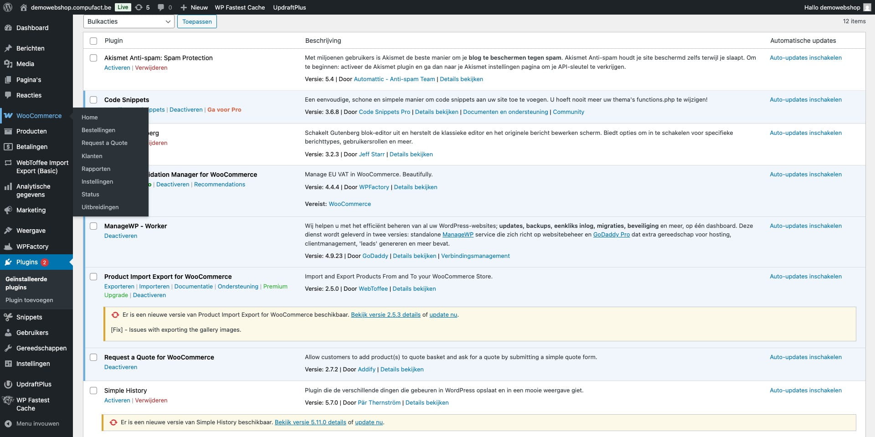The height and width of the screenshot is (437, 875).
Task: Click the Gereedschappen wrench icon
Action: point(8,348)
